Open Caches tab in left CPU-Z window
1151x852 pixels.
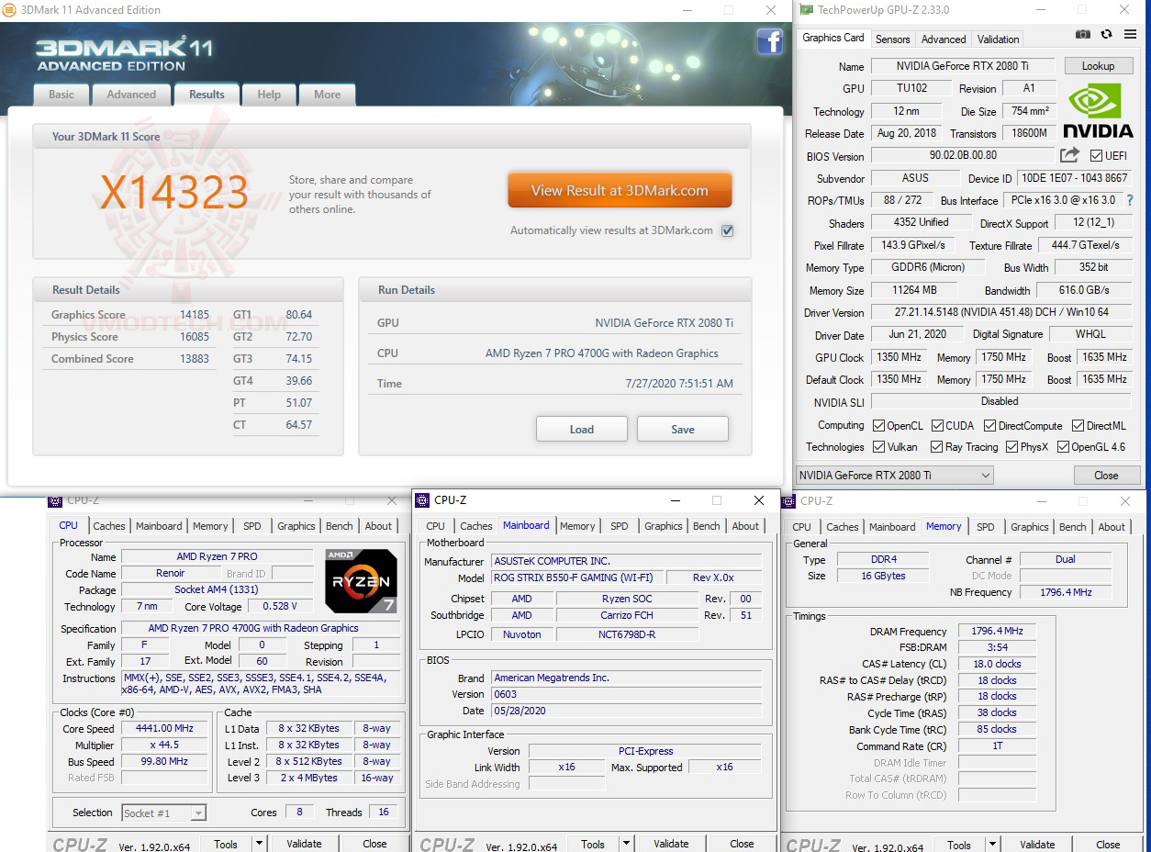109,526
